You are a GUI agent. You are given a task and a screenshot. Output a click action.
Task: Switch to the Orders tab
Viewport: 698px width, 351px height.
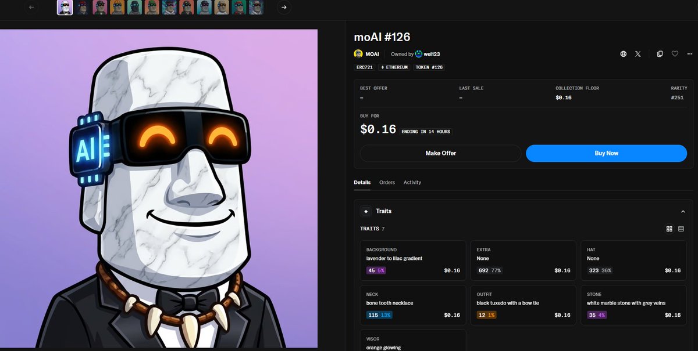387,182
